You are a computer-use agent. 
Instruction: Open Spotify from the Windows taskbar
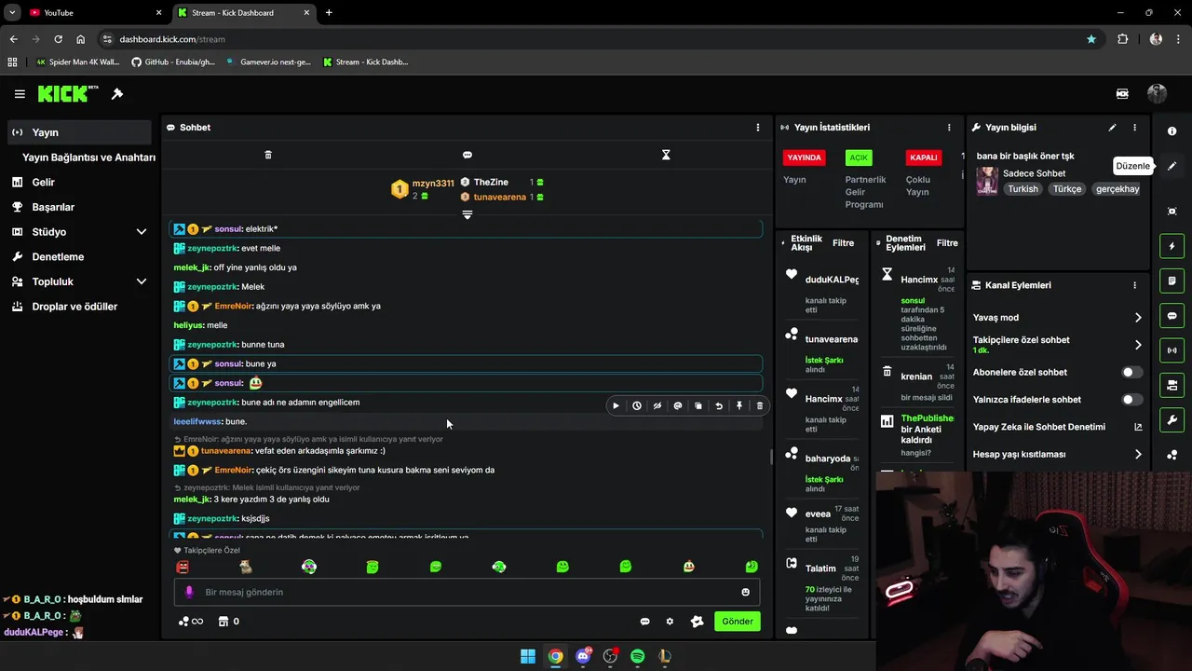pyautogui.click(x=637, y=656)
